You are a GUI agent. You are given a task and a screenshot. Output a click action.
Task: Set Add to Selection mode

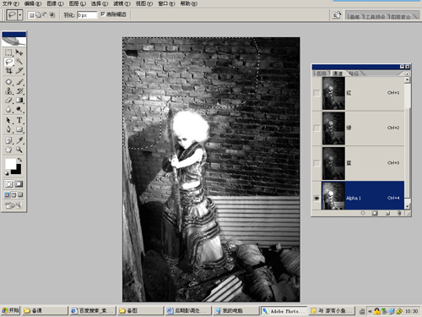click(x=38, y=15)
